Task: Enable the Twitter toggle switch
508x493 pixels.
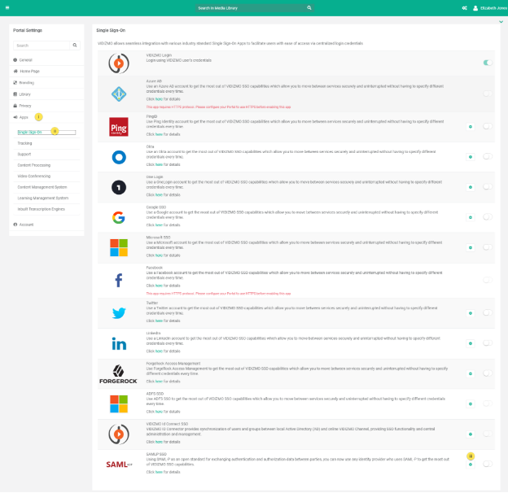Action: pos(488,312)
